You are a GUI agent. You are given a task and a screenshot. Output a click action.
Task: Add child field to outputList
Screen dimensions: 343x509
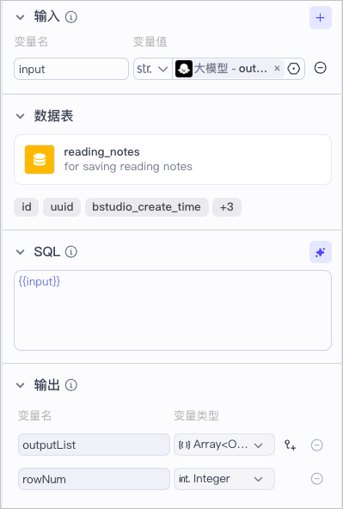[290, 445]
